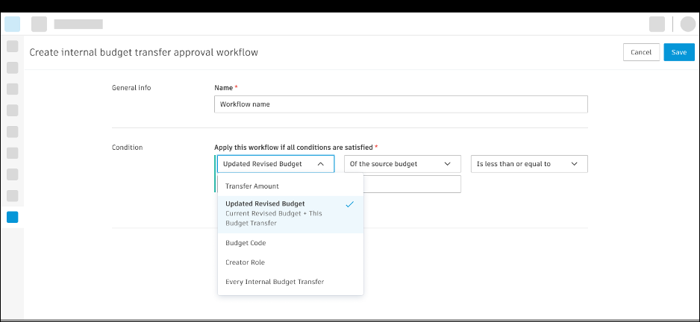The height and width of the screenshot is (322, 700).
Task: Expand the "Is less than or equal to" dropdown
Action: pyautogui.click(x=529, y=164)
